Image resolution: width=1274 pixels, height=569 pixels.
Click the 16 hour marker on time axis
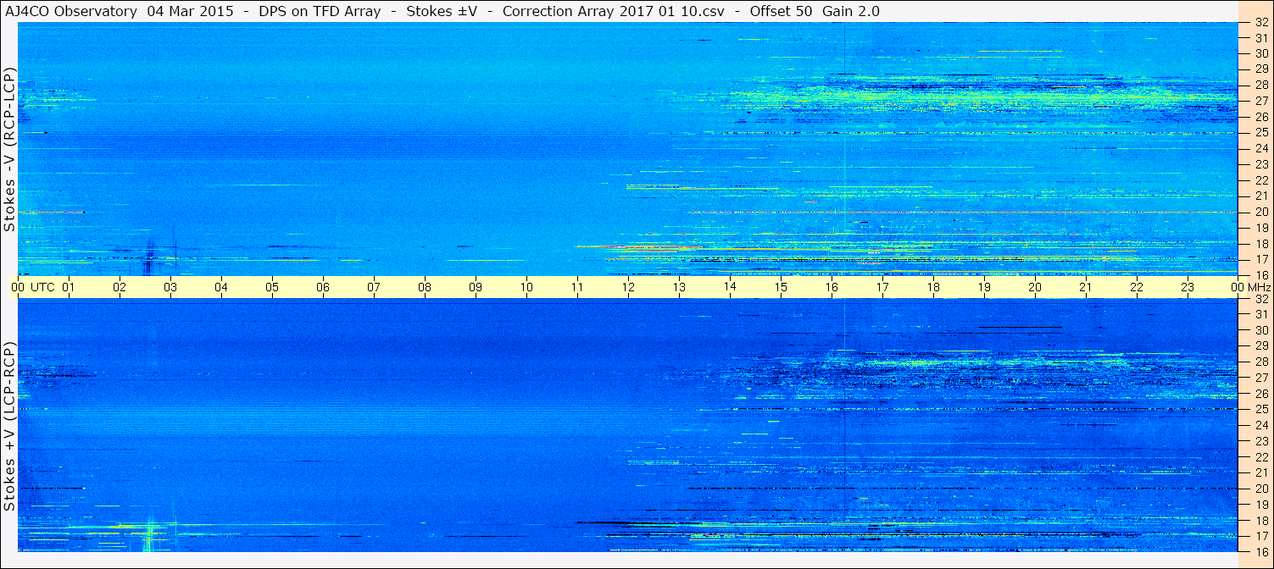coord(832,287)
